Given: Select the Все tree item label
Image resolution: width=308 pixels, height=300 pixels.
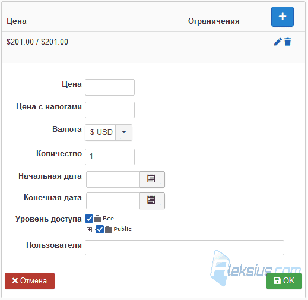Looking at the screenshot, I should tap(109, 219).
